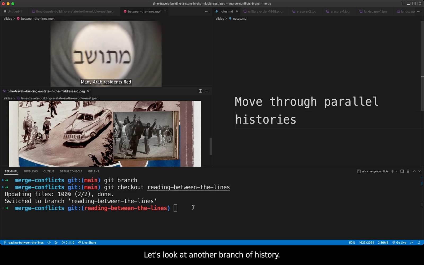This screenshot has width=424, height=265.
Task: Start Live Share from status bar
Action: tap(87, 242)
